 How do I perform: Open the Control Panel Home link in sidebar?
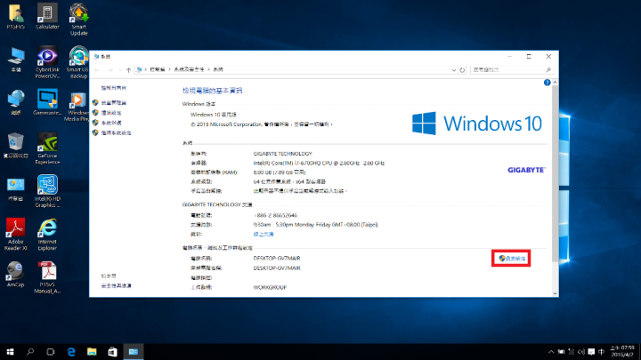(114, 88)
